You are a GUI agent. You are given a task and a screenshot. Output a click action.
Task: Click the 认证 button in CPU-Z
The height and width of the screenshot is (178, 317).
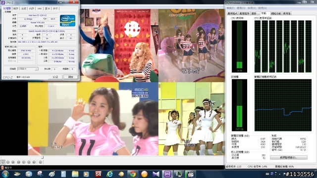(x=55, y=77)
